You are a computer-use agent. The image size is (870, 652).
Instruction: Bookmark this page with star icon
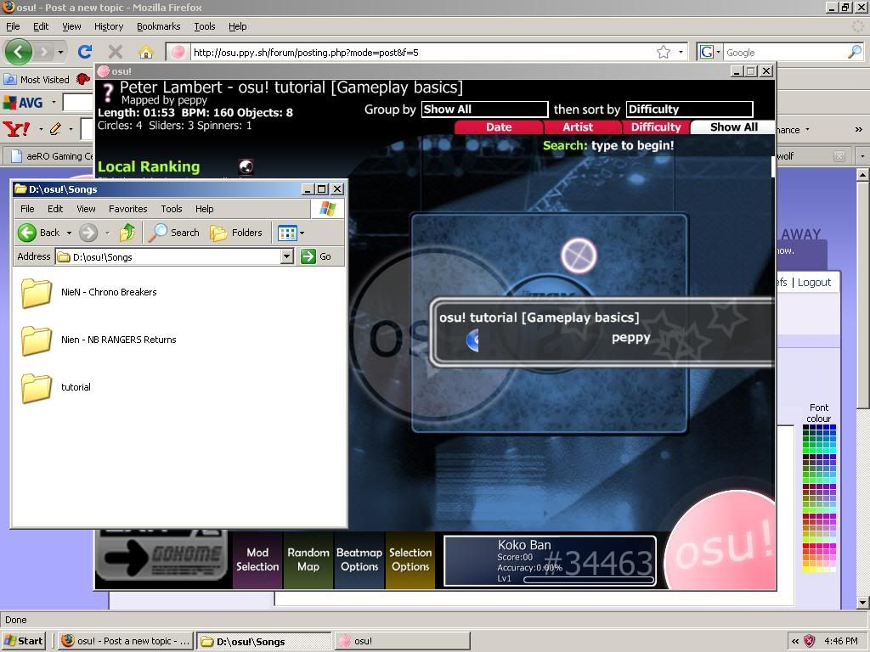[663, 52]
